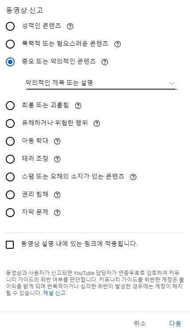Show help for 권리 침해

[x=57, y=195]
